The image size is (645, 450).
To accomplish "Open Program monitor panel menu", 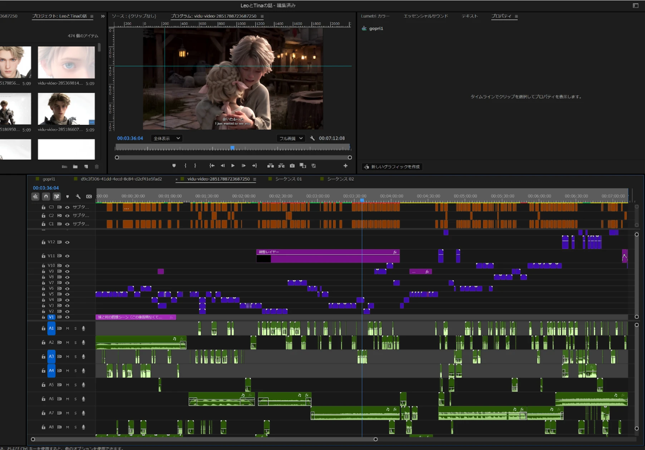I will pyautogui.click(x=262, y=16).
